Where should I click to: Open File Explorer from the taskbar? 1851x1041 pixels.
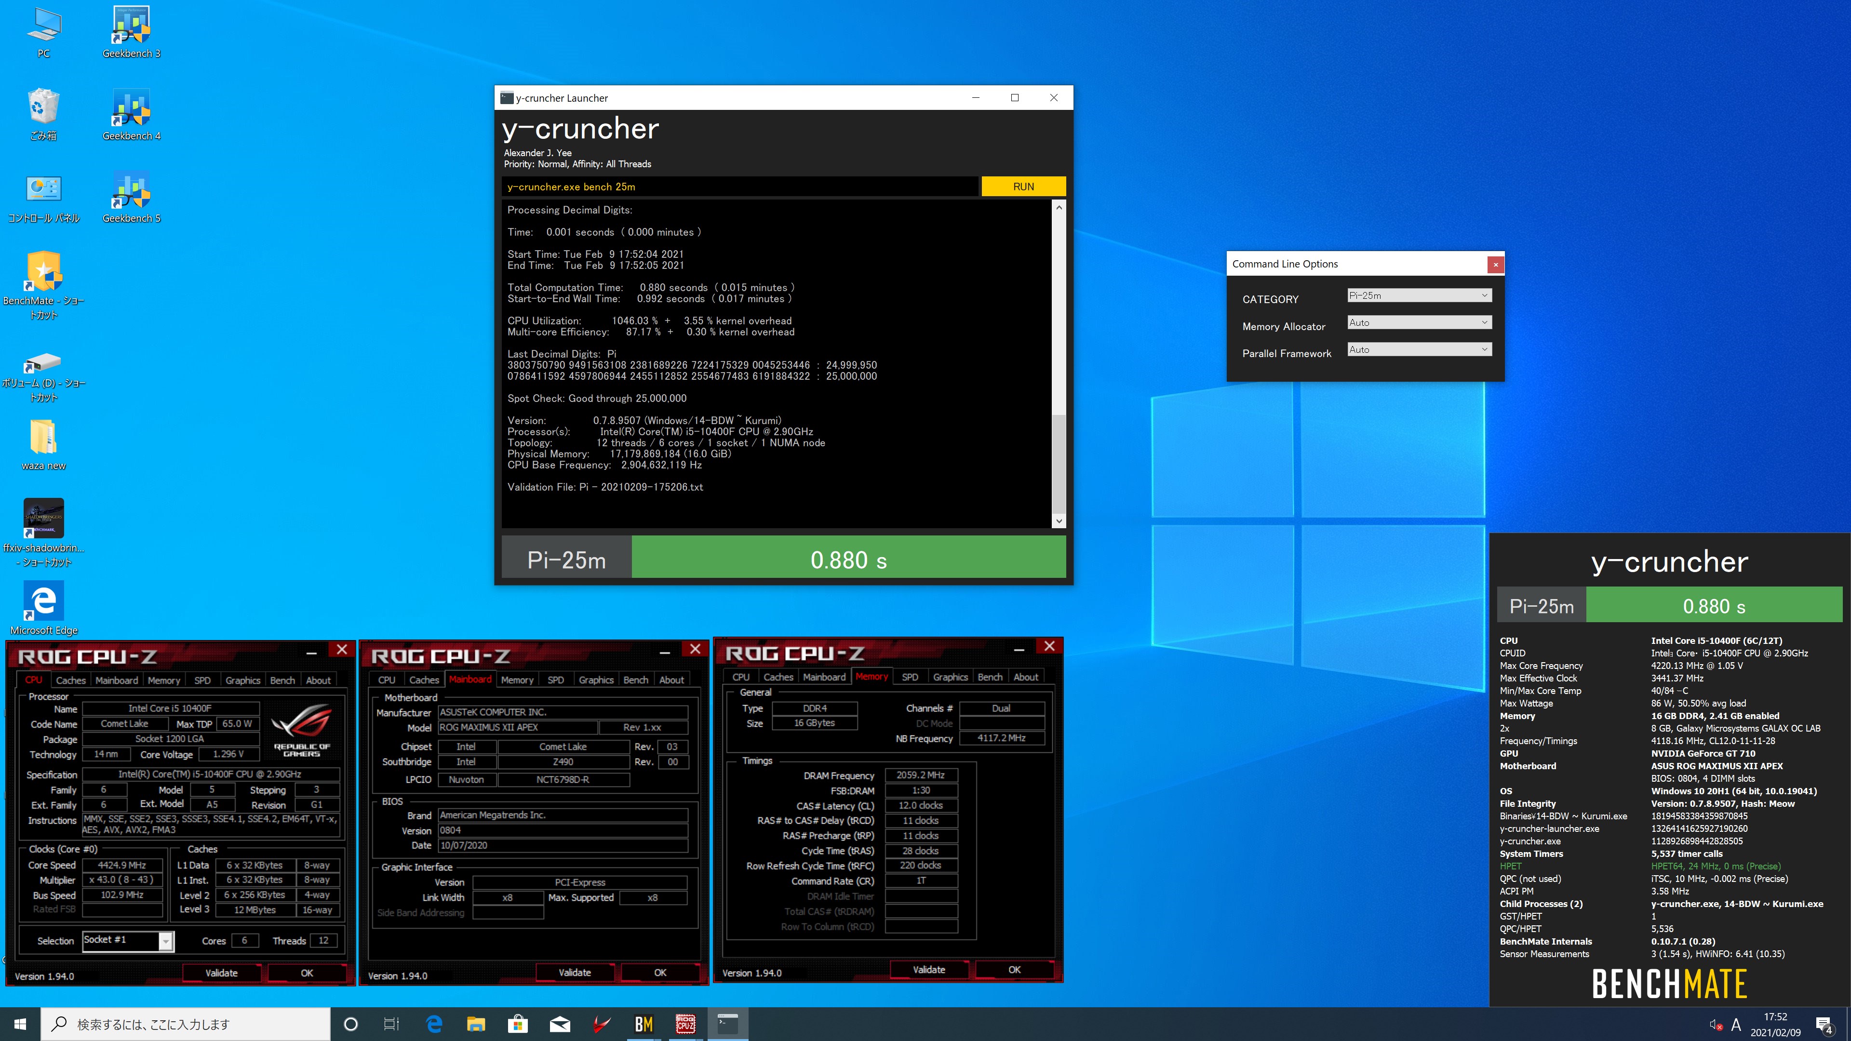pyautogui.click(x=476, y=1024)
